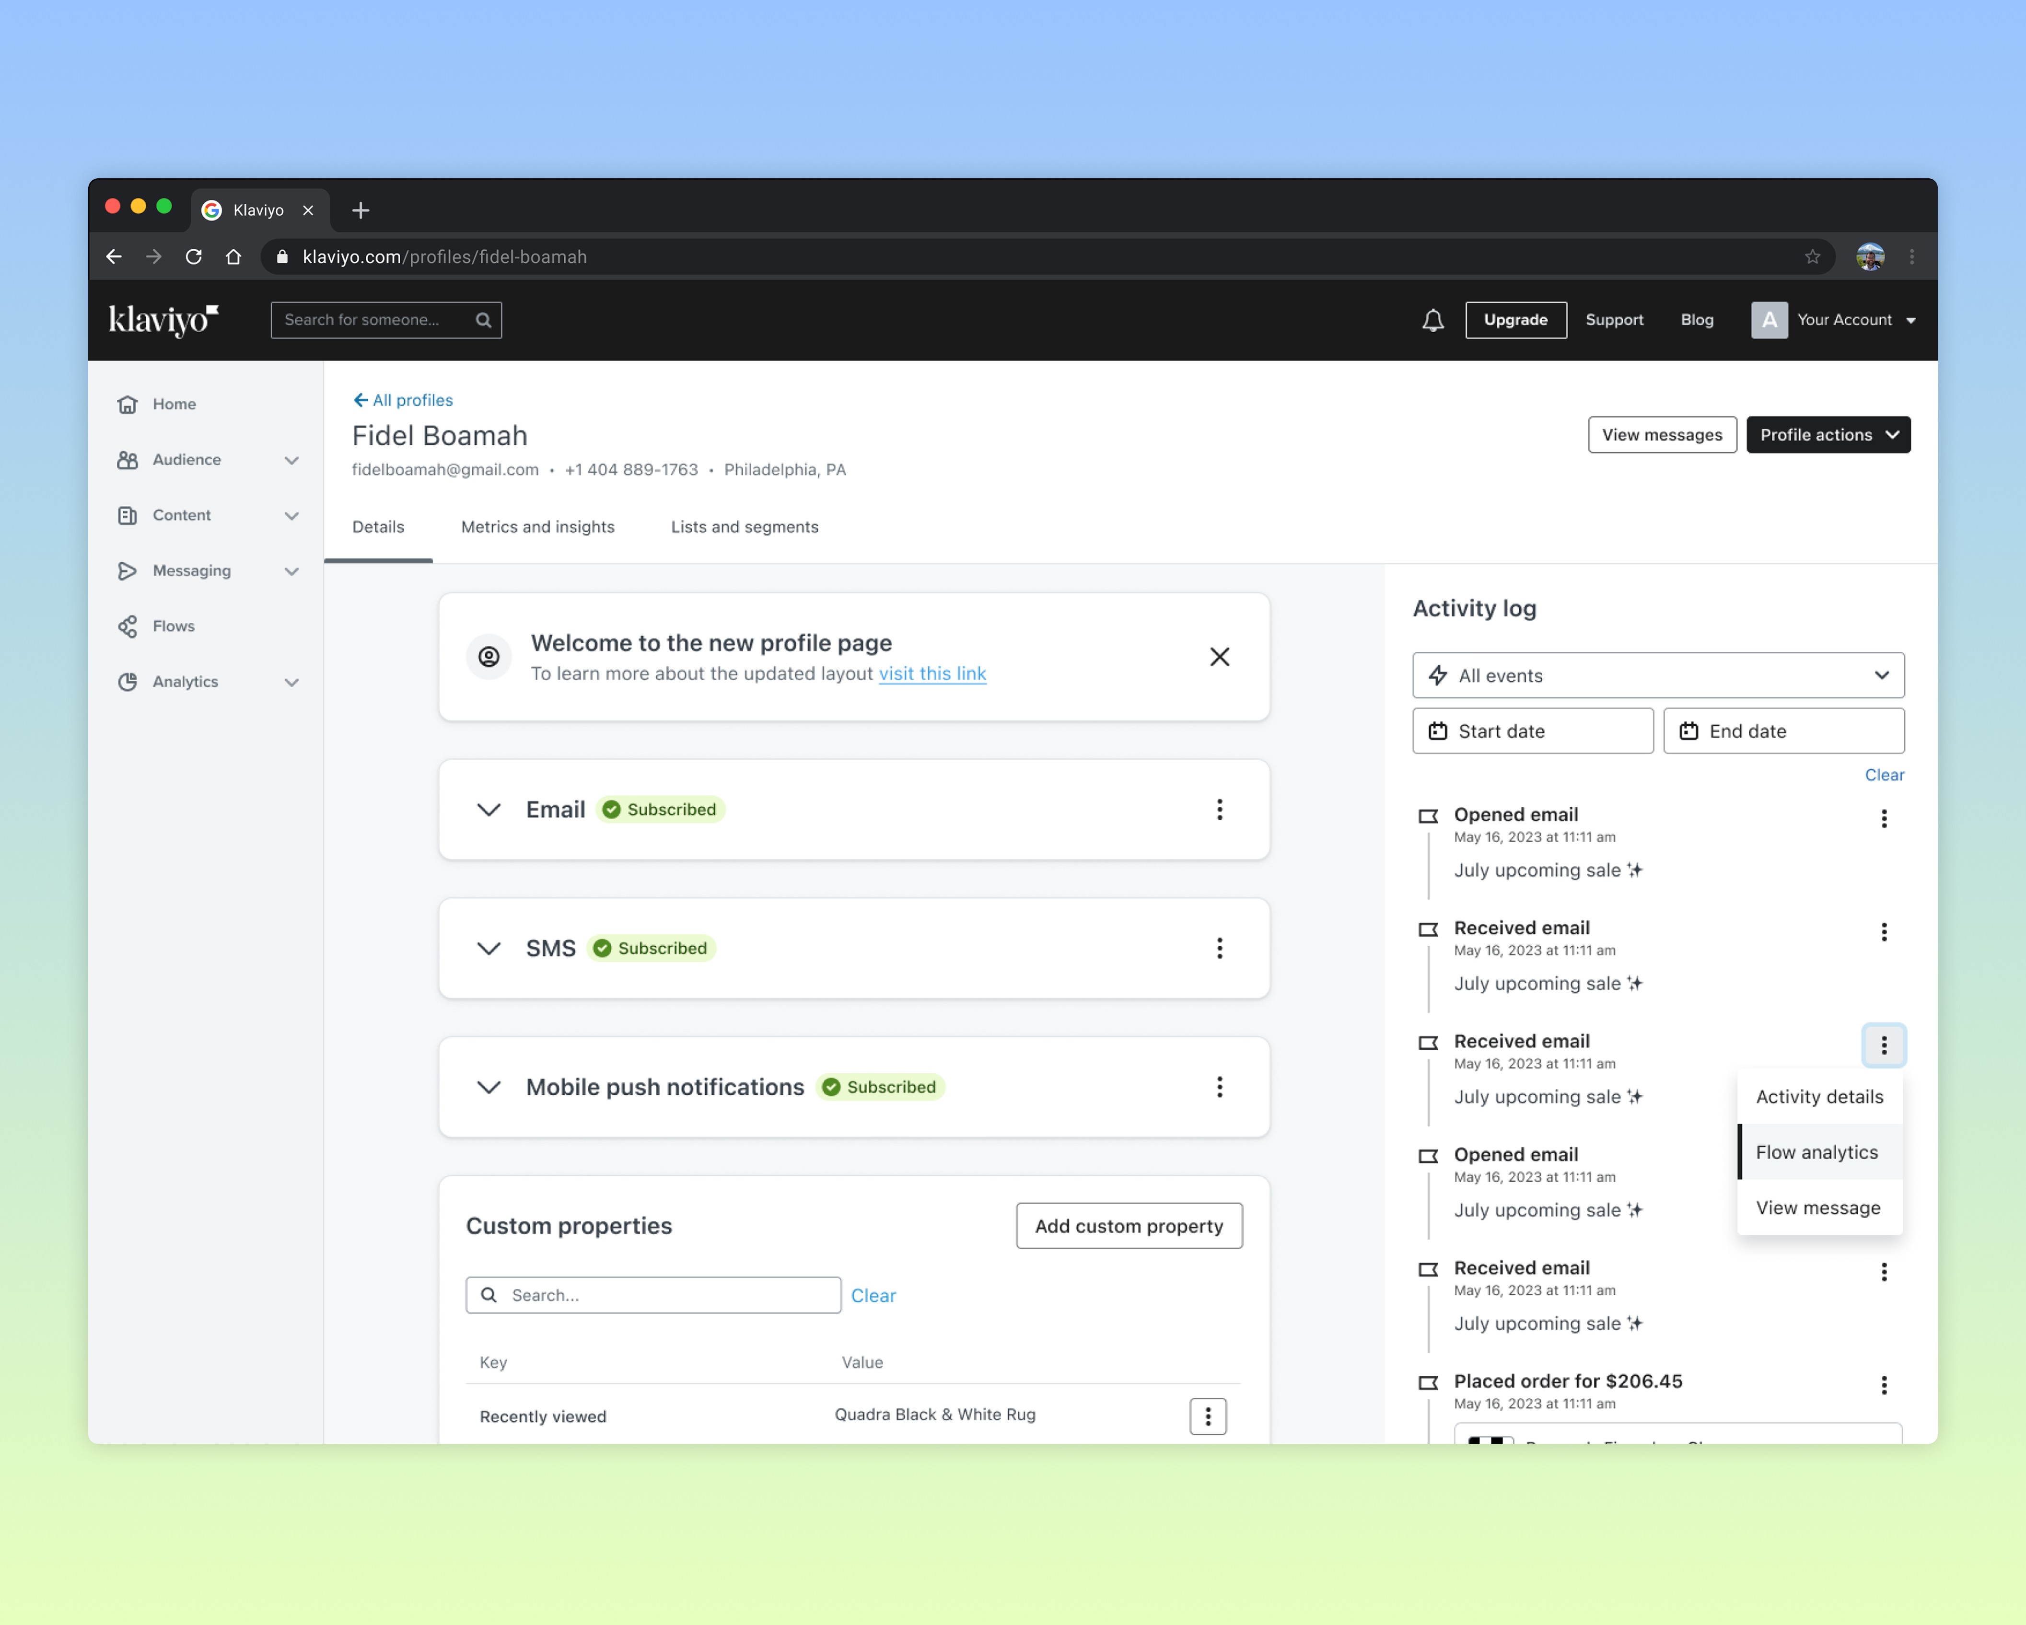The image size is (2026, 1625).
Task: Open SMS section three-dot menu
Action: click(1219, 948)
